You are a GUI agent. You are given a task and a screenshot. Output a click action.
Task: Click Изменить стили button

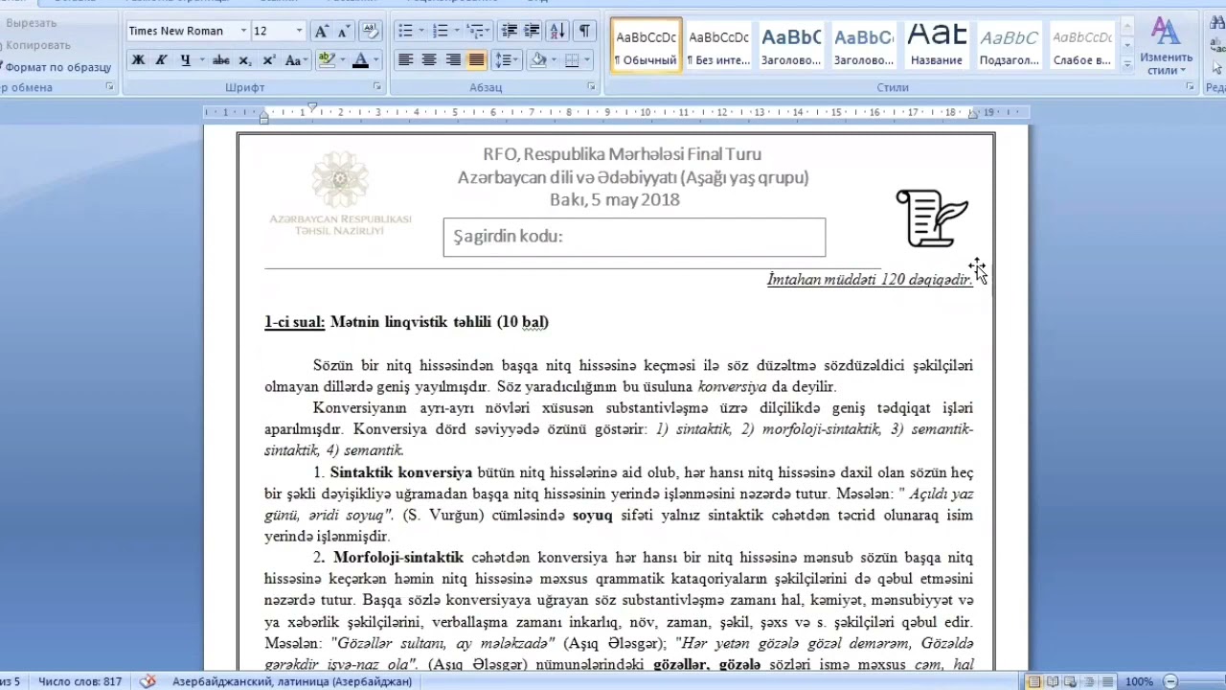tap(1166, 46)
